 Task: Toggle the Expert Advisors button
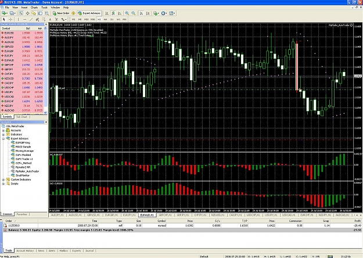(89, 13)
